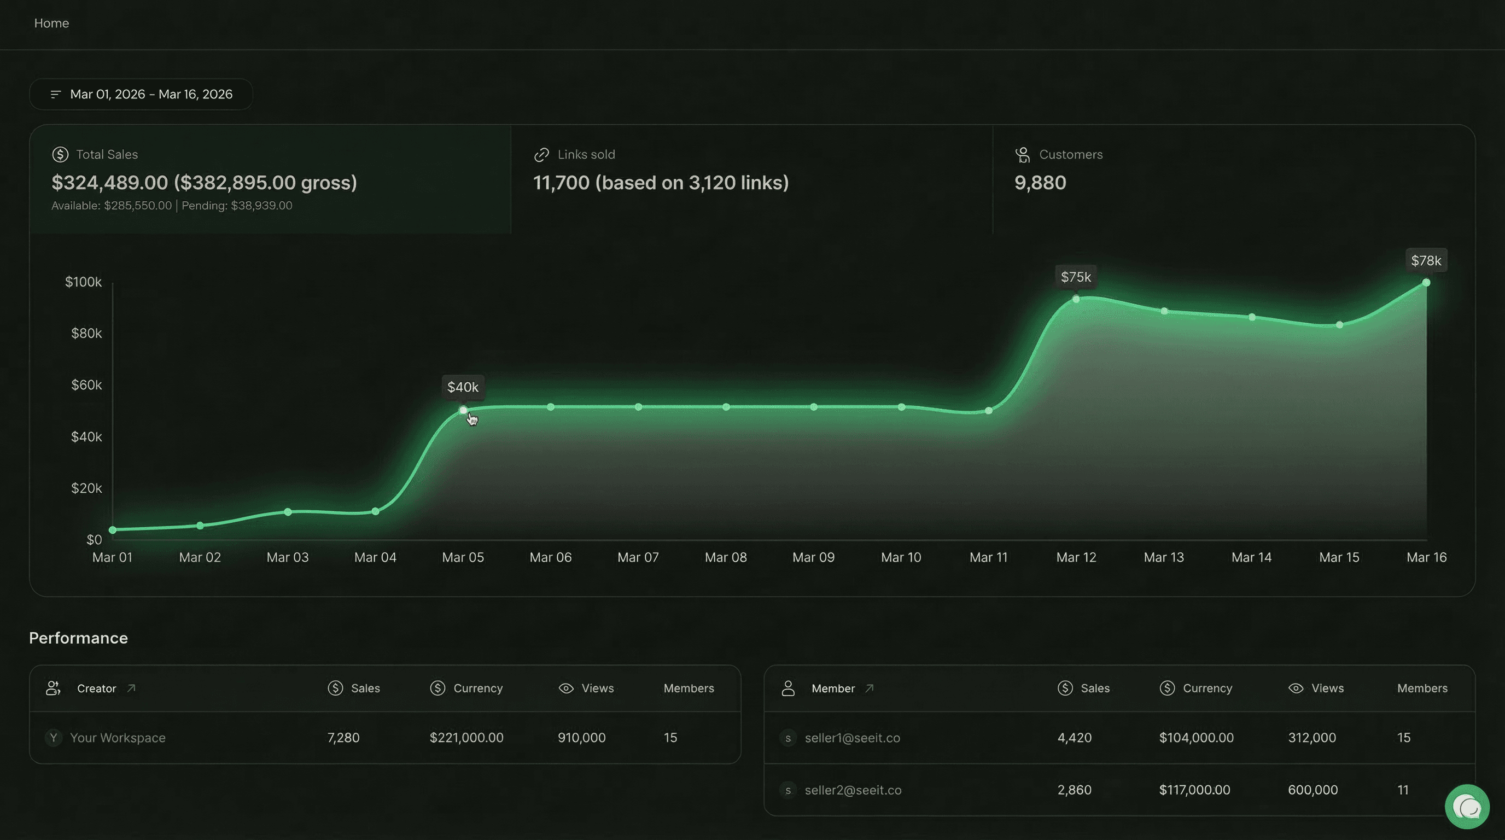Screen dimensions: 1505x840
Task: Click the Customers person icon
Action: 1023,154
